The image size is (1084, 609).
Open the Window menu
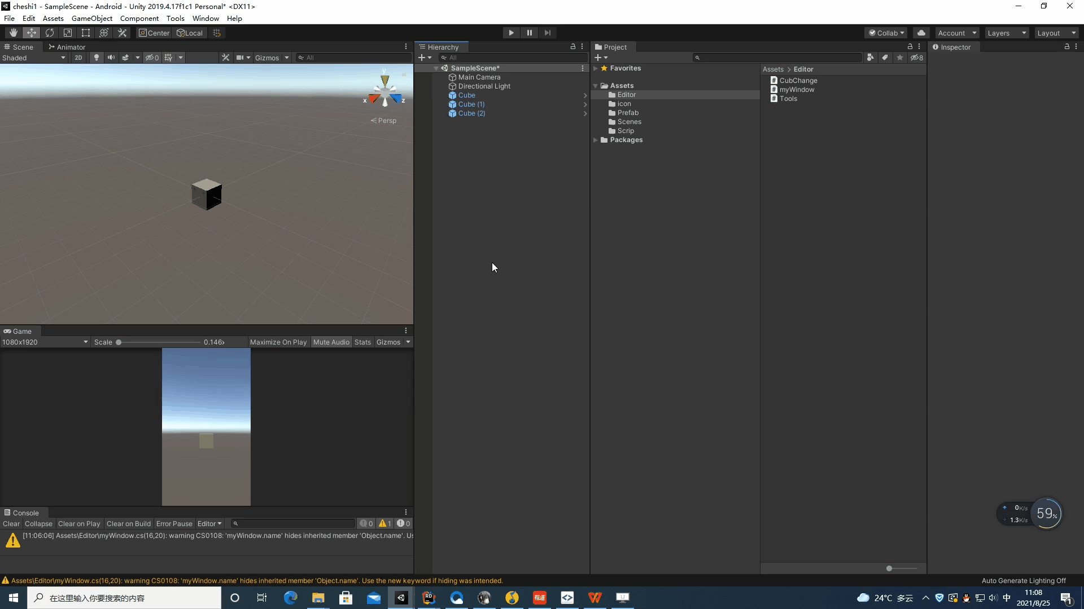click(206, 18)
